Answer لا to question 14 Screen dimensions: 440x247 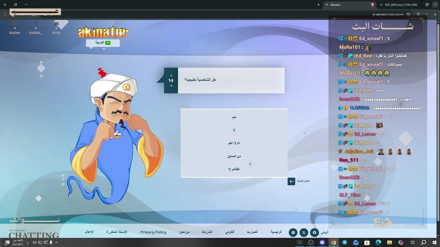coord(234,130)
